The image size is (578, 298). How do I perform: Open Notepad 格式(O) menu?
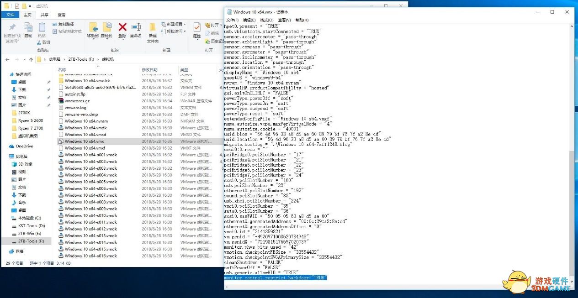click(x=267, y=20)
